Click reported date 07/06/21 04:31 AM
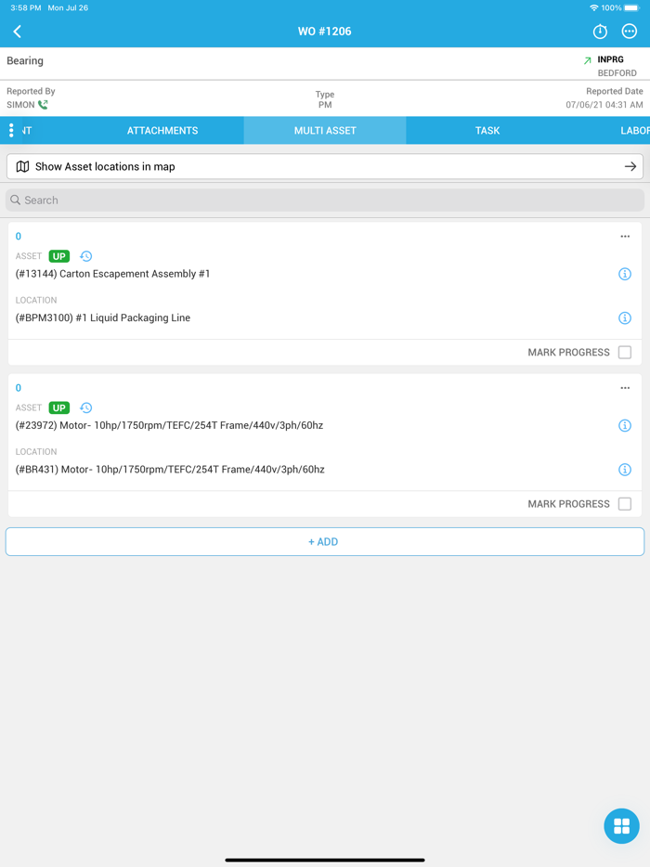 pyautogui.click(x=604, y=105)
